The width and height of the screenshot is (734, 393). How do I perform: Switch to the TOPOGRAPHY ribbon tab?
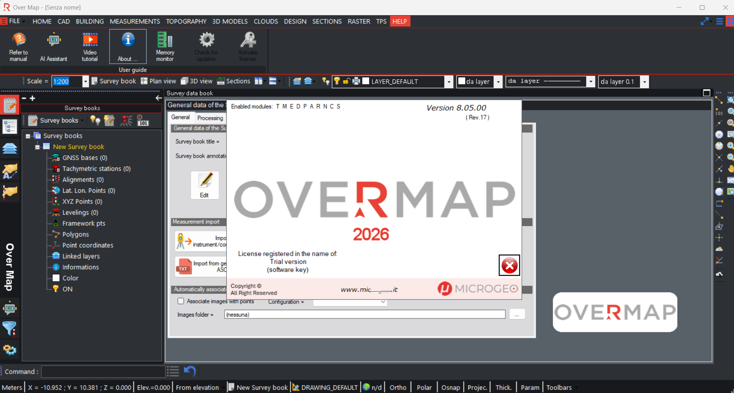(x=186, y=21)
